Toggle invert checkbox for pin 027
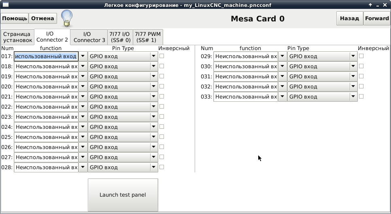 point(161,157)
